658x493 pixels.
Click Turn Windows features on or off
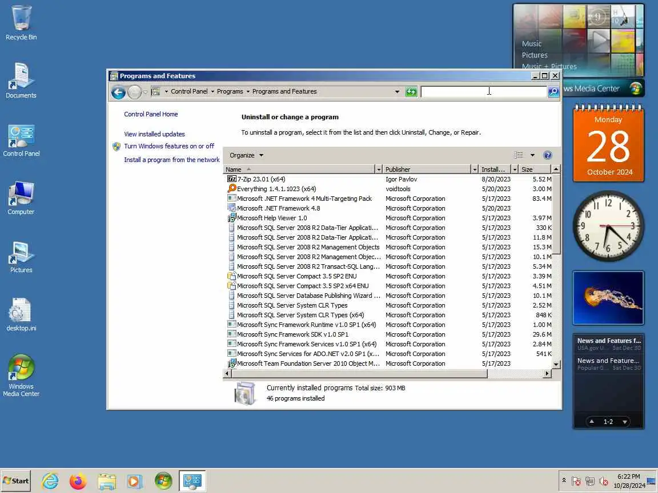pos(169,146)
